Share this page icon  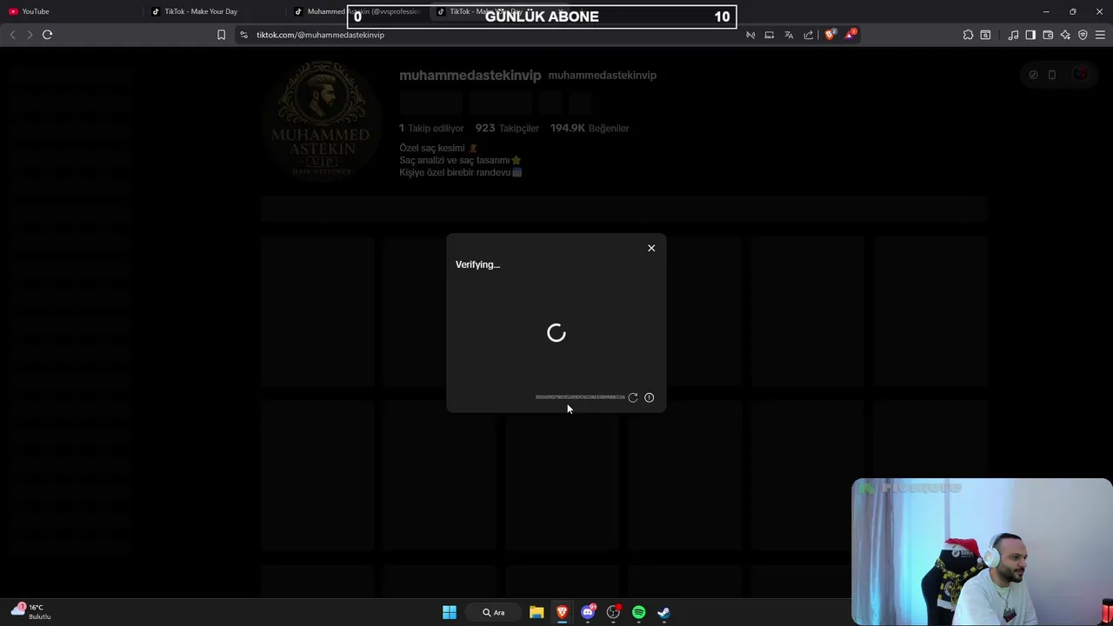[809, 35]
